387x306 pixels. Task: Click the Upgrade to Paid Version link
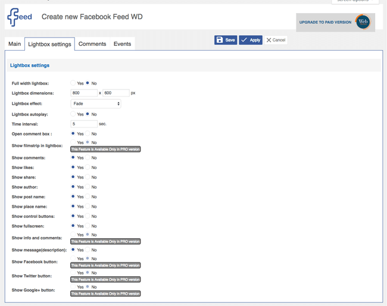325,22
